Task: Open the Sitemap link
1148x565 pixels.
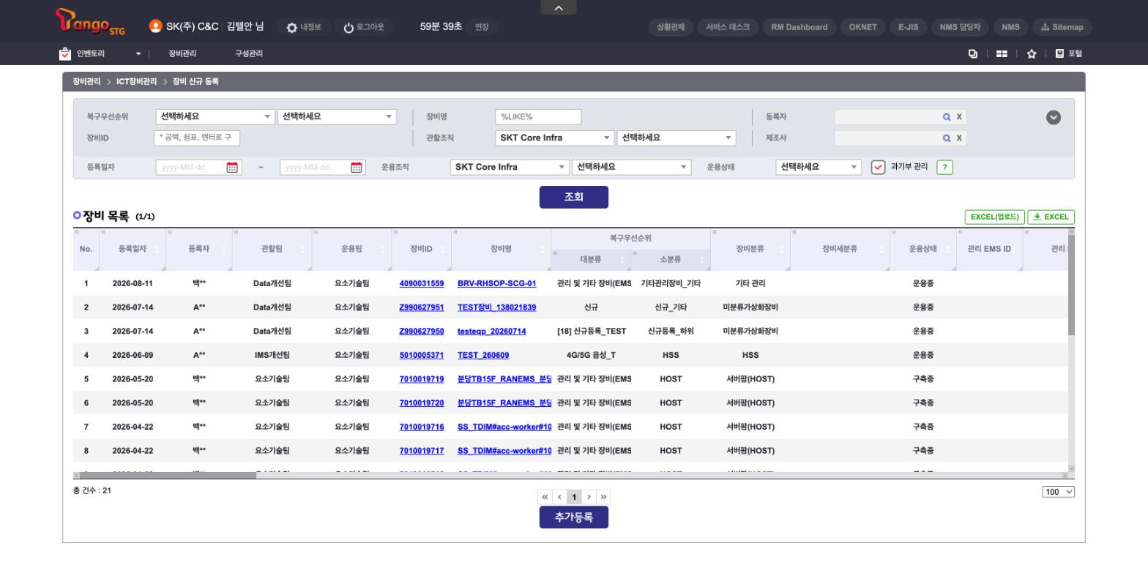Action: [1062, 27]
